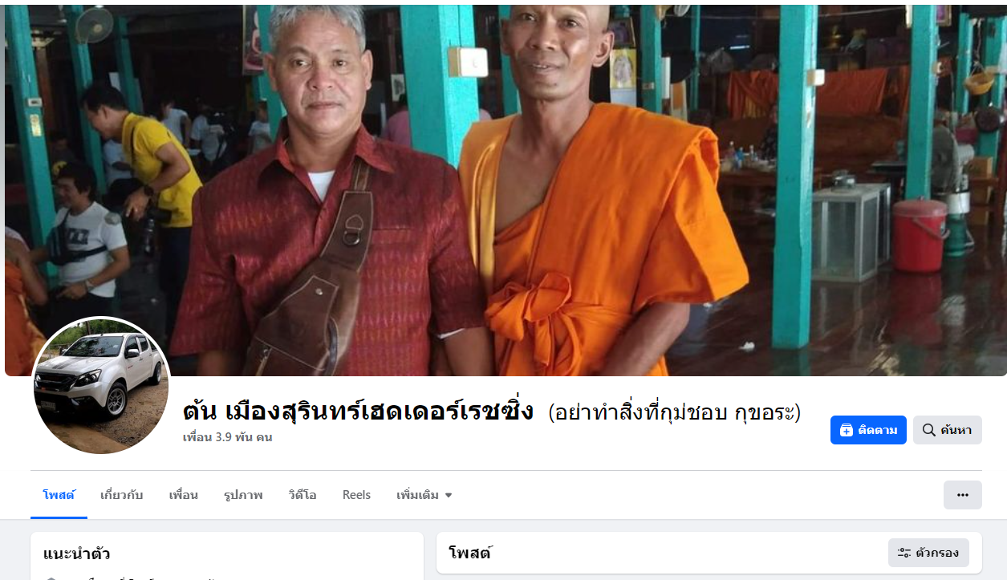
Task: Switch to the เกี่ยวกับ tab
Action: coord(122,495)
